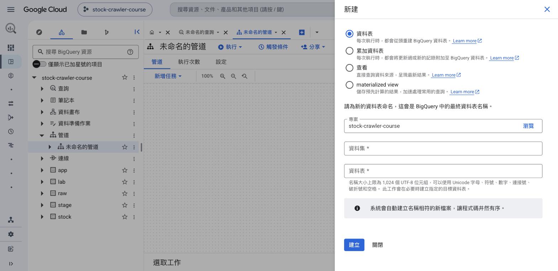Zoom in on the pipeline canvas
This screenshot has height=271, width=558.
pos(222,76)
